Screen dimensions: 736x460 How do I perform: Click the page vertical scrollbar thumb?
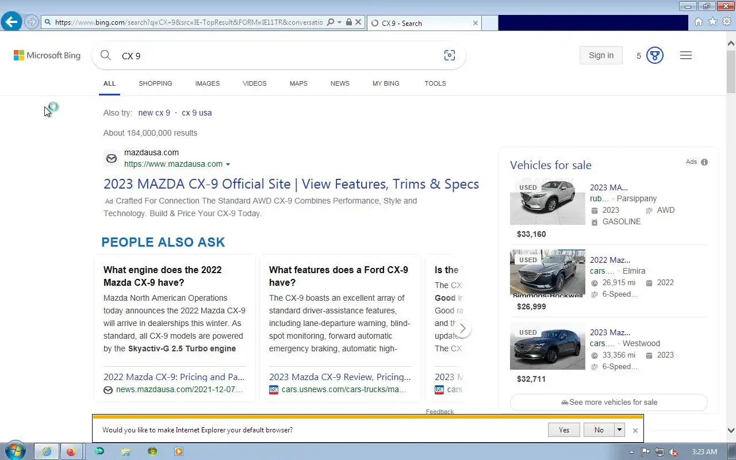[x=731, y=72]
